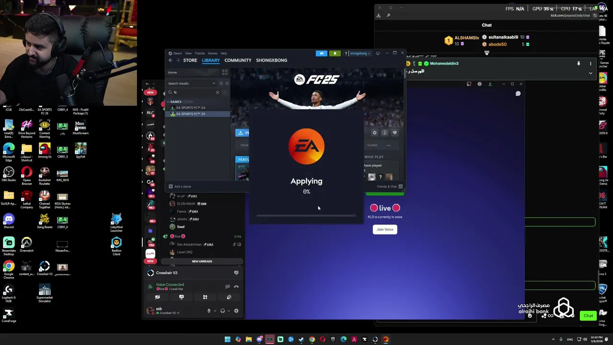Open Discord activities launcher icon
This screenshot has height=345, width=613.
coord(205,298)
